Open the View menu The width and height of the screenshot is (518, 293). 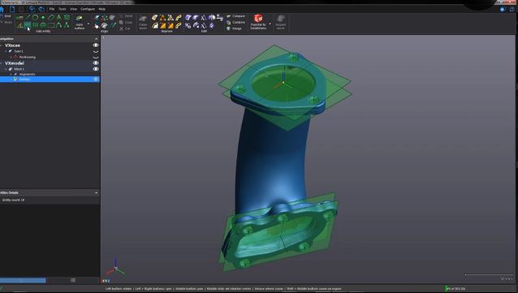coord(73,9)
